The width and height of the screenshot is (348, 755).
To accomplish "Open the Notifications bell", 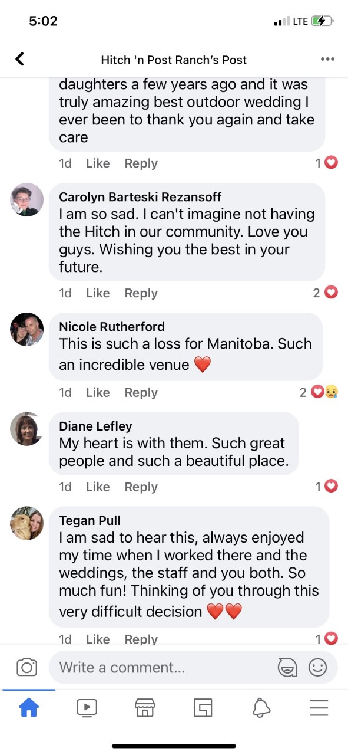I will click(261, 707).
